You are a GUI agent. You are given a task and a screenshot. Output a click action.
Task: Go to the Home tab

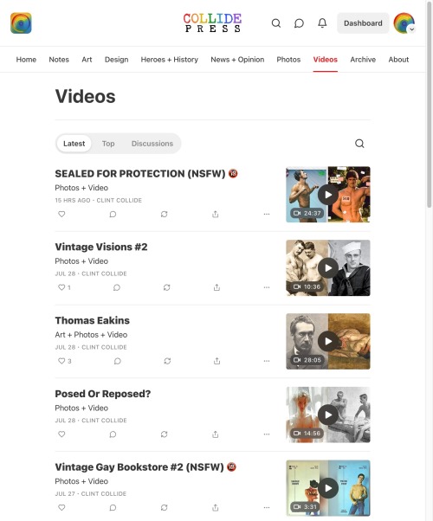[26, 60]
